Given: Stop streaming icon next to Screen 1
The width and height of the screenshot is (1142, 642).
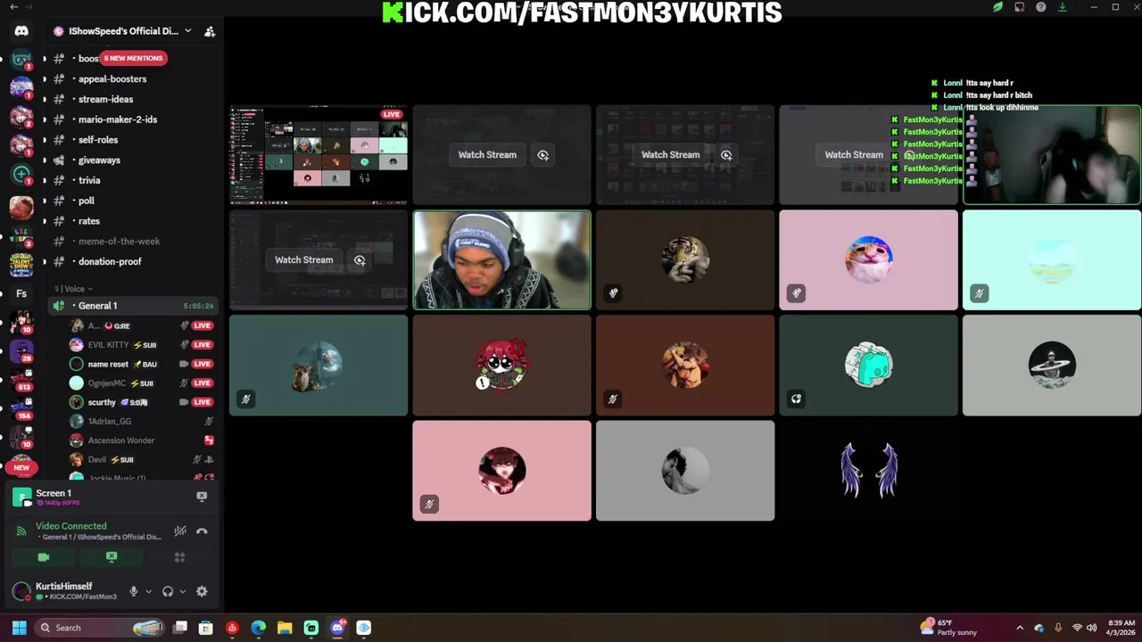Looking at the screenshot, I should tap(202, 497).
